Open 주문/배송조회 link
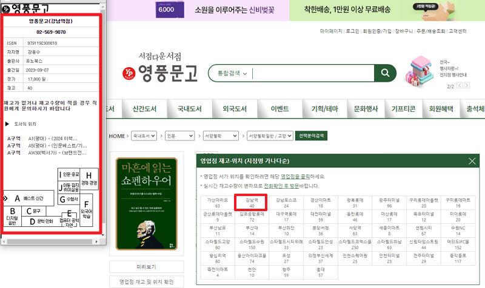The width and height of the screenshot is (485, 288). click(x=431, y=31)
